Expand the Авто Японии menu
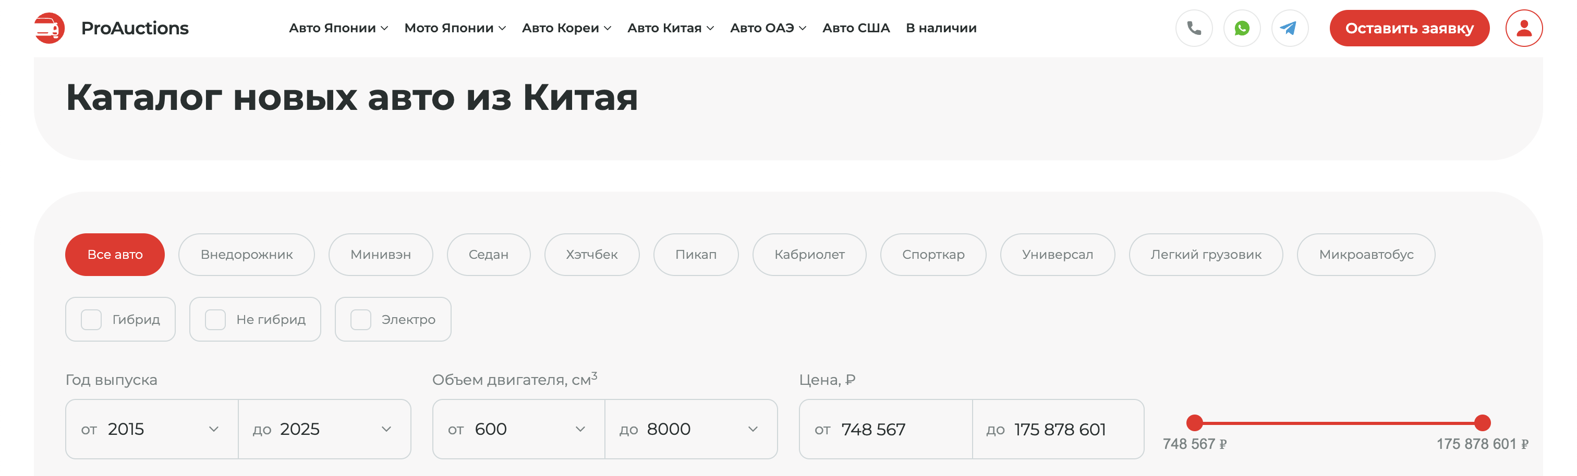This screenshot has width=1577, height=476. click(338, 28)
